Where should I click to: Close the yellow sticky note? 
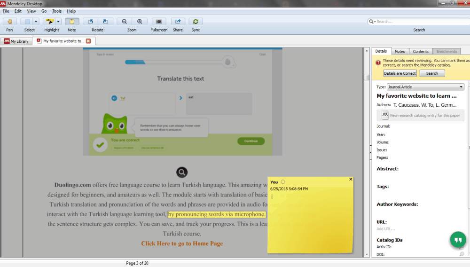tap(351, 179)
